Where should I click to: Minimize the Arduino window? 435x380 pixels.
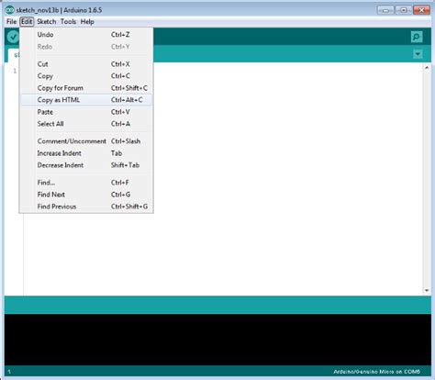point(385,10)
